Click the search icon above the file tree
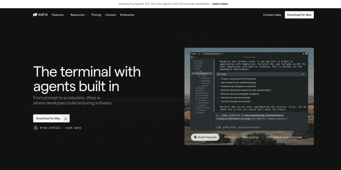 click(194, 57)
